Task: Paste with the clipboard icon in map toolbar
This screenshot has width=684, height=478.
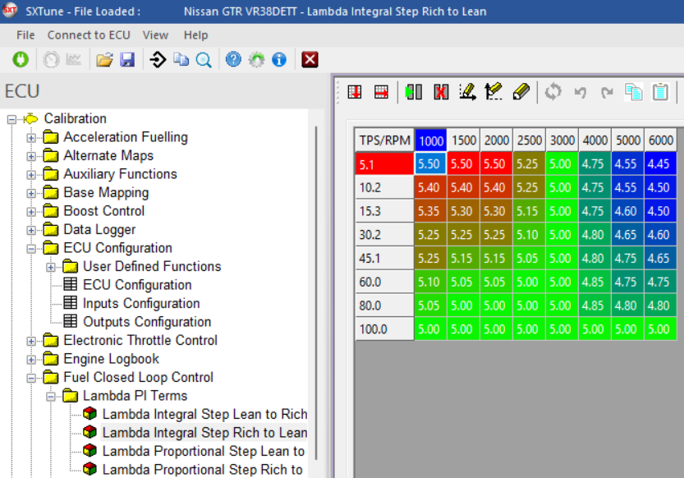Action: point(660,92)
